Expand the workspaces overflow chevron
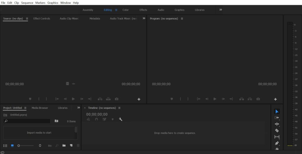The height and width of the screenshot is (154, 302). tap(221, 10)
